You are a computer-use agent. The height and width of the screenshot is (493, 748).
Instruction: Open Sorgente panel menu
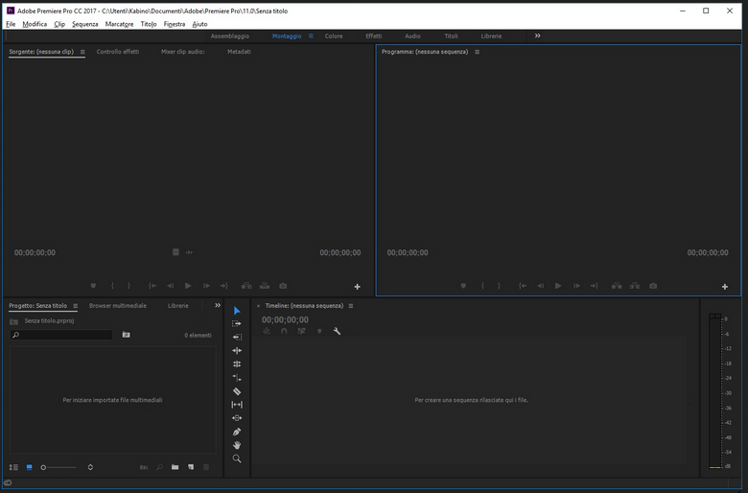82,52
